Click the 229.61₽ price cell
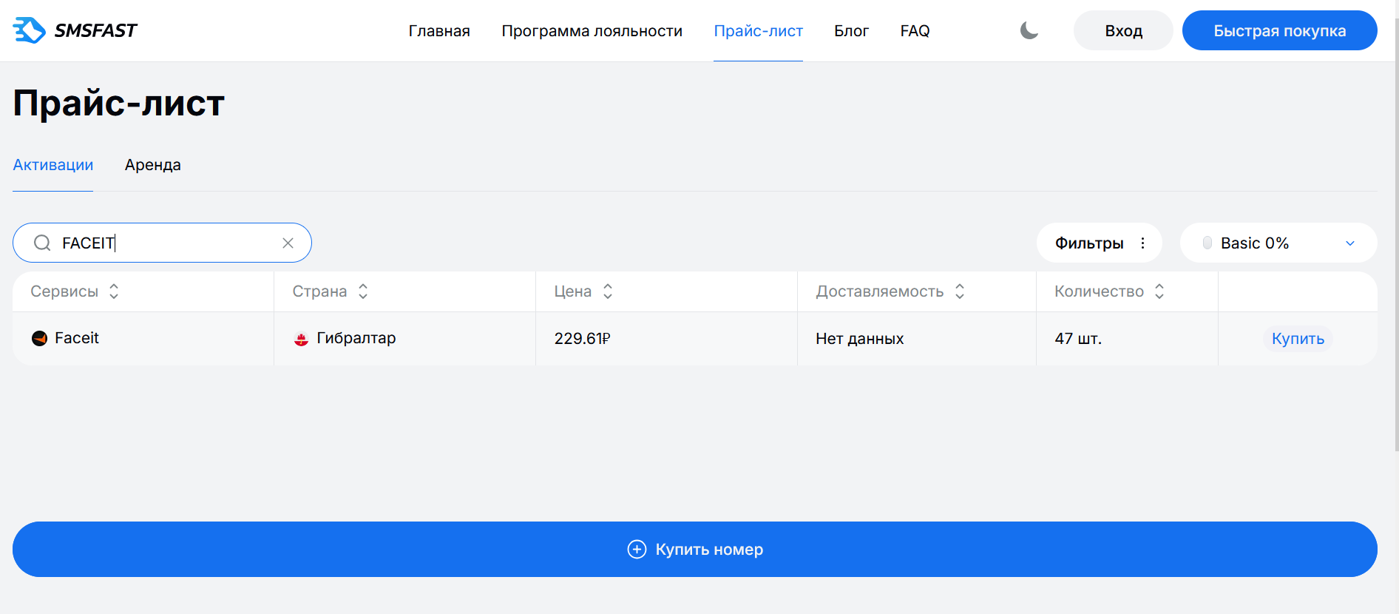Screen dimensions: 1399x614 click(x=666, y=339)
